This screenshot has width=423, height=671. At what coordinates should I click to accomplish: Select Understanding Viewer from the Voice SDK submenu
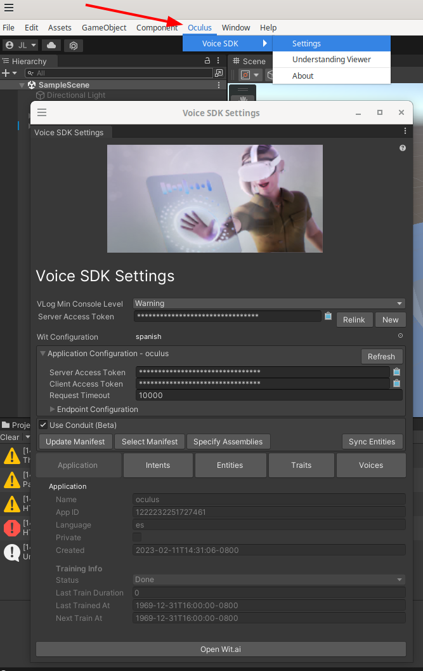click(331, 60)
